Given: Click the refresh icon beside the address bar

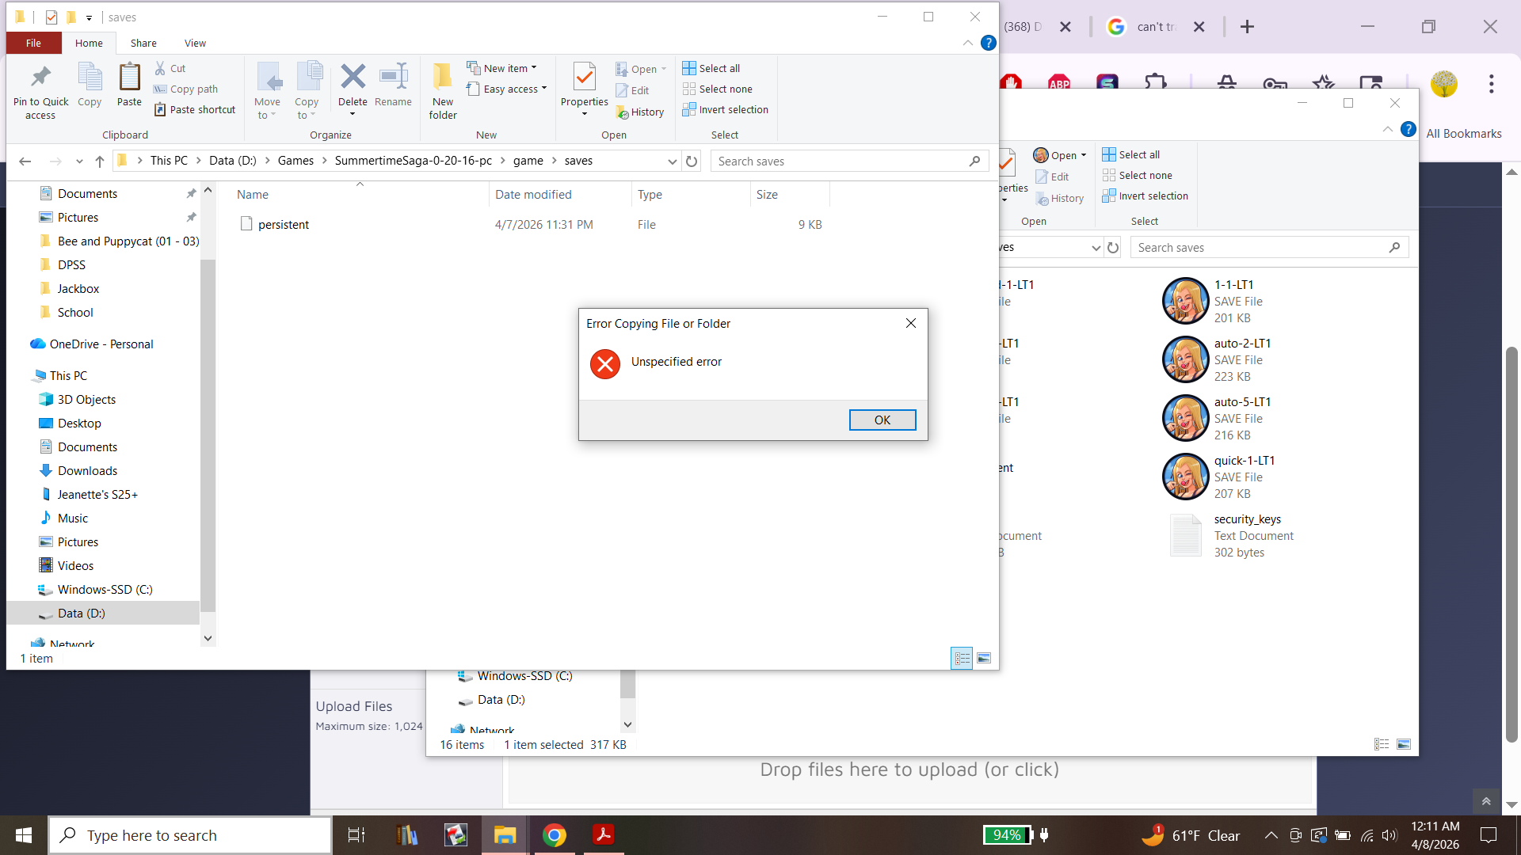Looking at the screenshot, I should click(692, 161).
